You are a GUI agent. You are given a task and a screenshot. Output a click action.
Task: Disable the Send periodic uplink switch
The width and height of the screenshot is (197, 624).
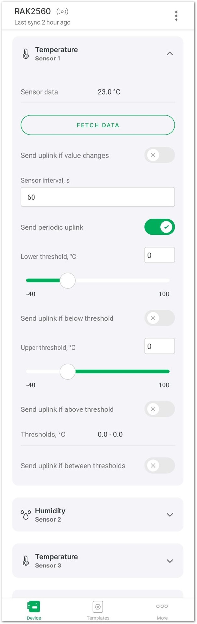160,227
